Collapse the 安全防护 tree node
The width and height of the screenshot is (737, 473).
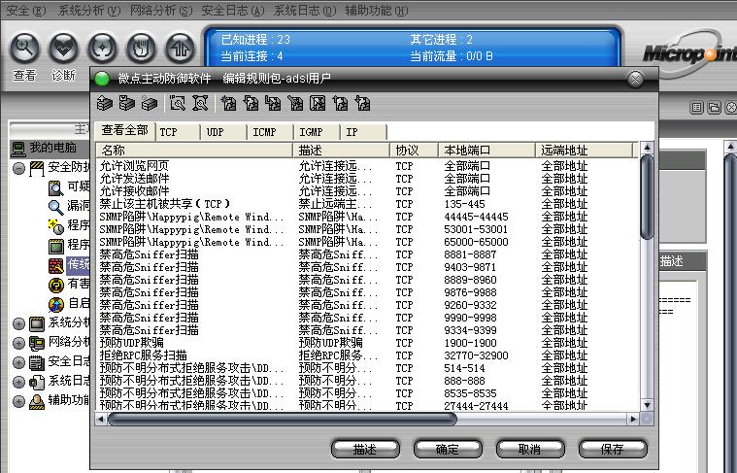(x=18, y=168)
